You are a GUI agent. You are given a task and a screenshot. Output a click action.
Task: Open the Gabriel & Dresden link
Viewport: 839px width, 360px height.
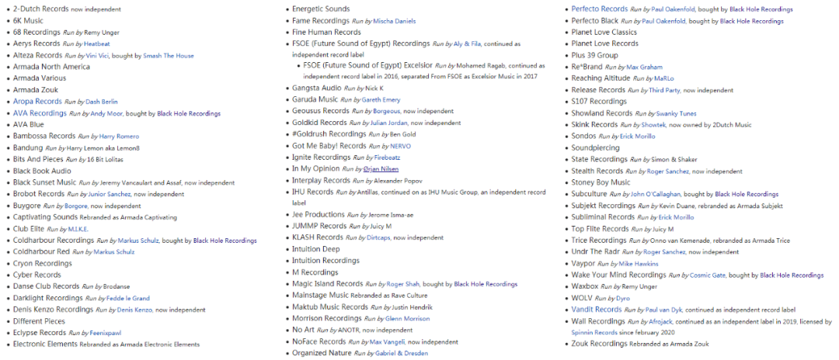[402, 353]
